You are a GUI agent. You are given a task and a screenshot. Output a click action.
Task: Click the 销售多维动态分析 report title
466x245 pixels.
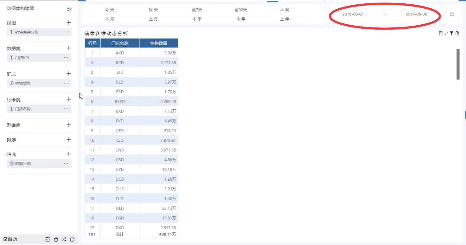coord(106,34)
